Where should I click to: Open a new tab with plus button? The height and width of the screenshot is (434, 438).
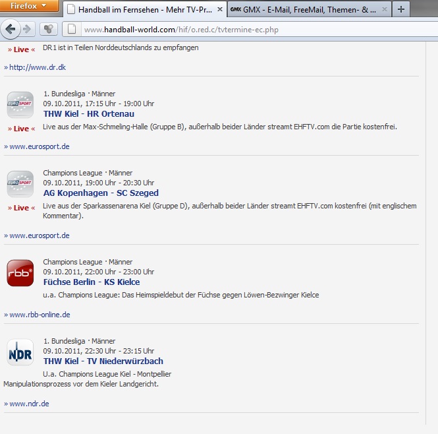[401, 10]
